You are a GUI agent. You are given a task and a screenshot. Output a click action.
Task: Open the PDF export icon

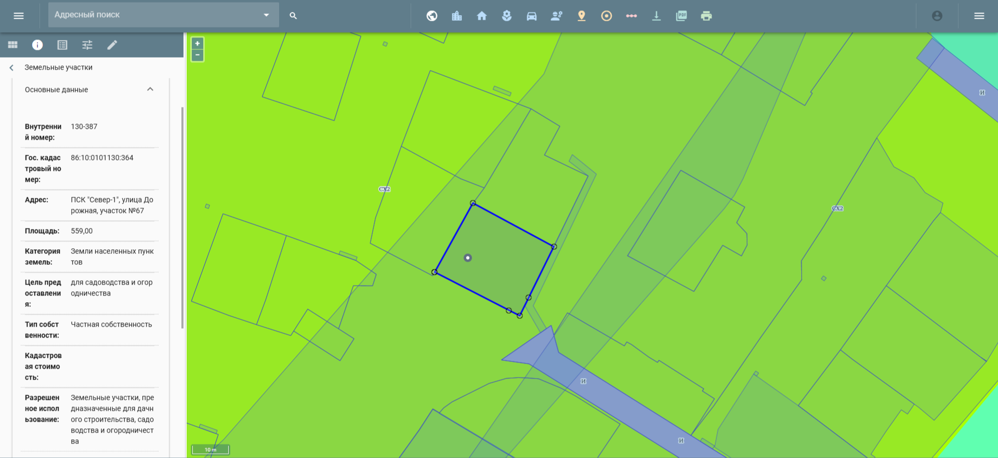(x=681, y=16)
